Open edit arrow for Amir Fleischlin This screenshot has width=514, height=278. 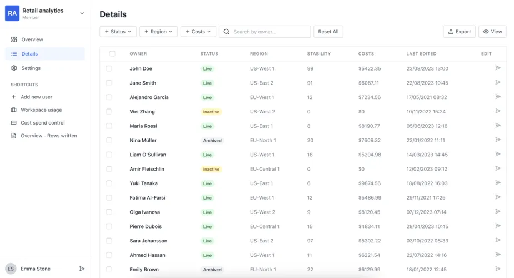coord(498,168)
